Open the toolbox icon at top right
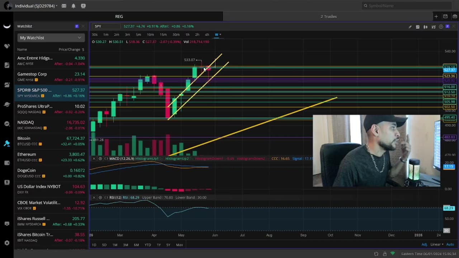459x258 pixels. pos(455,16)
